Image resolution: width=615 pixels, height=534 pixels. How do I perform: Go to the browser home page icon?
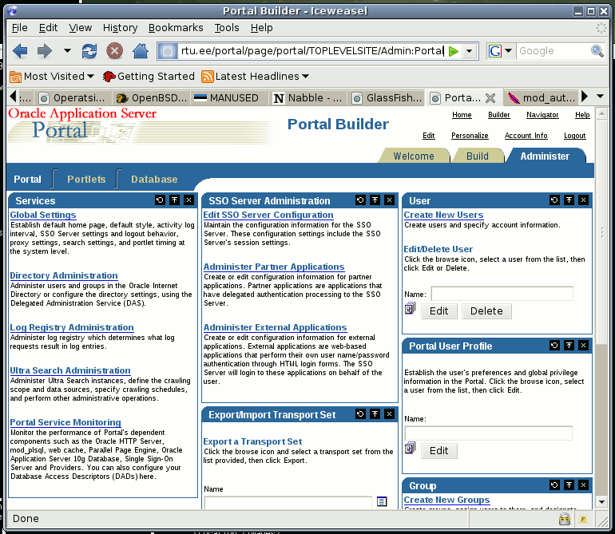pyautogui.click(x=141, y=51)
